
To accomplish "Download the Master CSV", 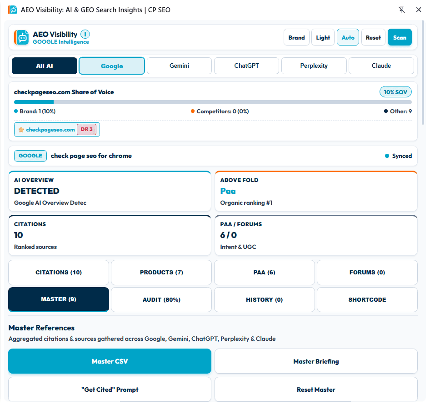I will [110, 361].
